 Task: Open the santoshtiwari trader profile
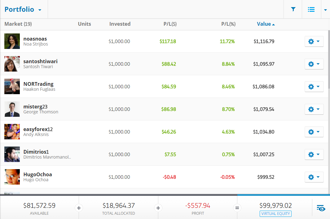point(40,61)
